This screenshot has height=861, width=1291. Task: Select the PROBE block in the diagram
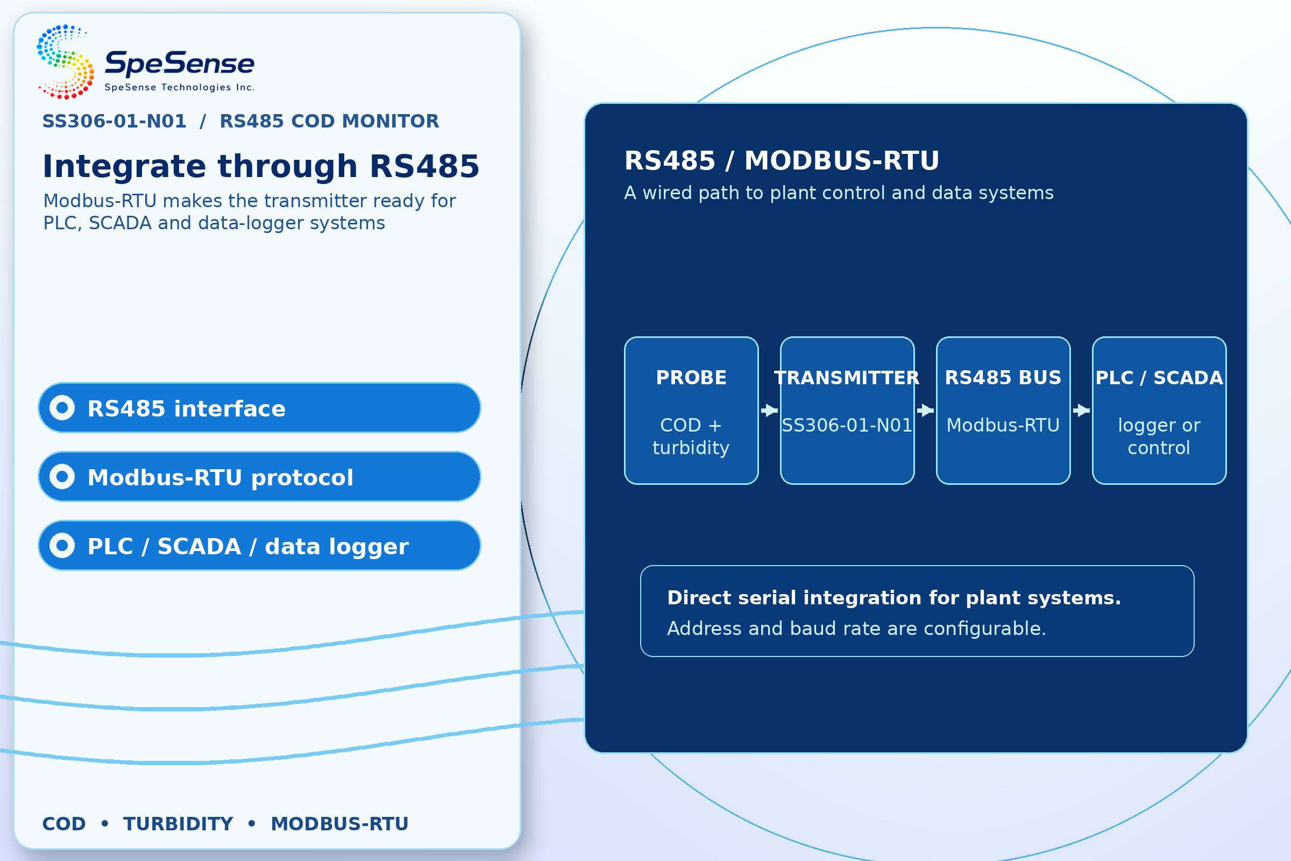tap(692, 411)
